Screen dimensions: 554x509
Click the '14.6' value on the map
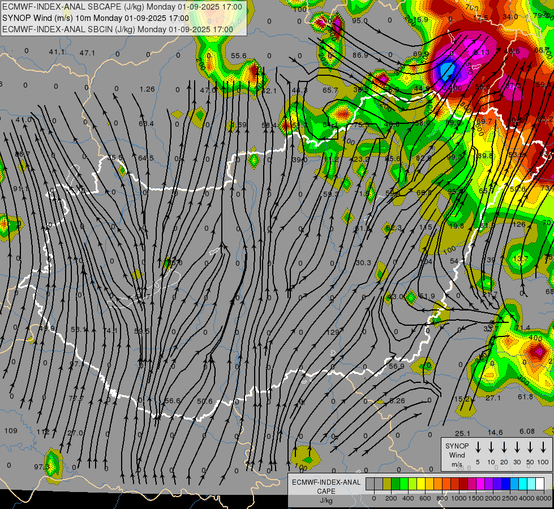tap(495, 432)
